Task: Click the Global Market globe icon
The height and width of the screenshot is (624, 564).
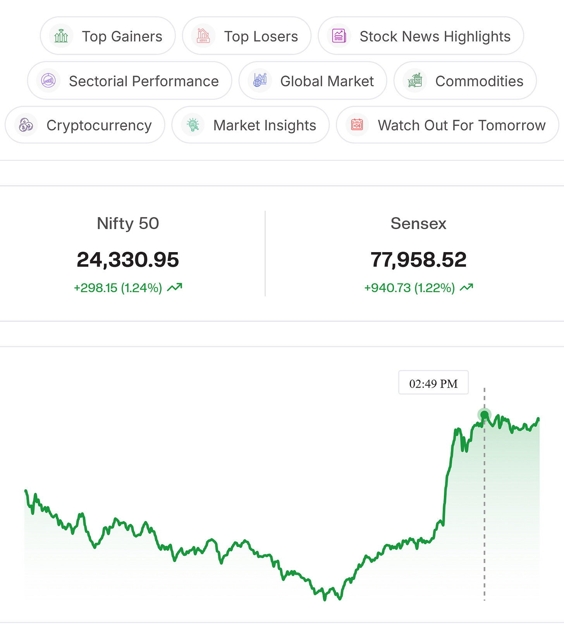Action: pyautogui.click(x=260, y=81)
